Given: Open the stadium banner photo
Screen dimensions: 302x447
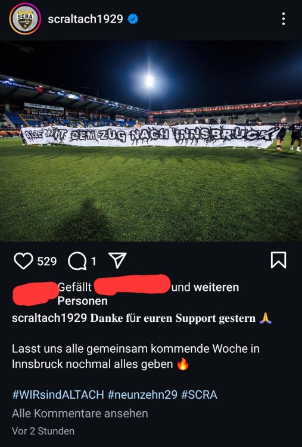Looking at the screenshot, I should [151, 141].
